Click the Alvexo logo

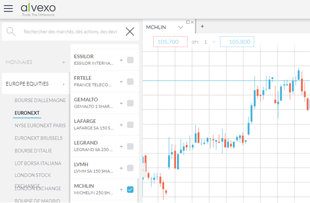pyautogui.click(x=38, y=9)
